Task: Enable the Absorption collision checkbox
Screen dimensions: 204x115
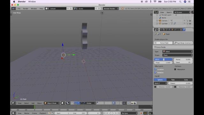Action: [175, 69]
